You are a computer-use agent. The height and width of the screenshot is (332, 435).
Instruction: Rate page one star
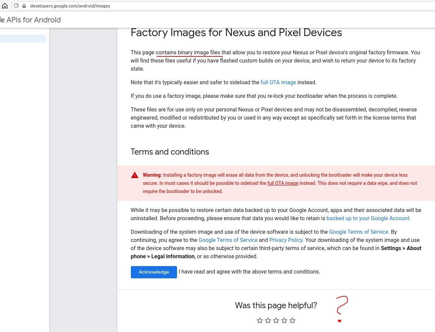point(260,320)
